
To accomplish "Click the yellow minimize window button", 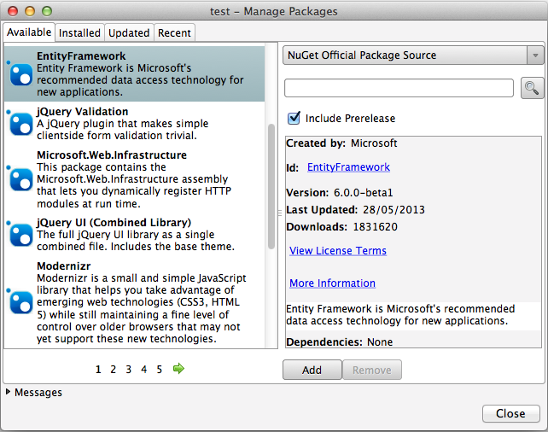I will click(30, 11).
